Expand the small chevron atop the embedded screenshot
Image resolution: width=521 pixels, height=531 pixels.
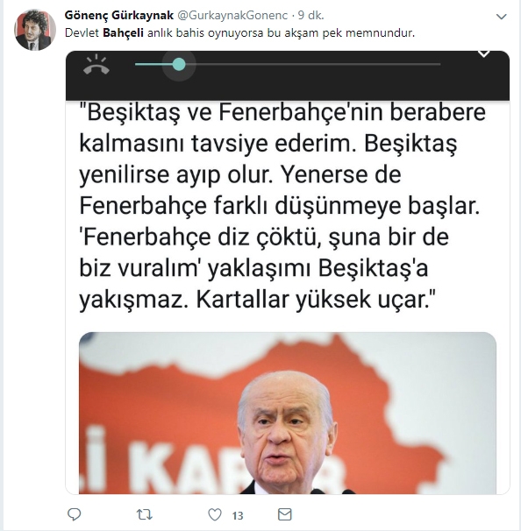483,53
